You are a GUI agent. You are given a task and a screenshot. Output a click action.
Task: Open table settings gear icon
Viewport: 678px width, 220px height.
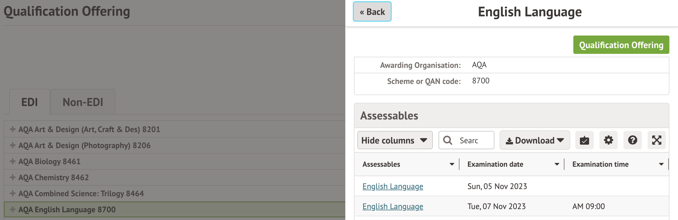(x=608, y=140)
